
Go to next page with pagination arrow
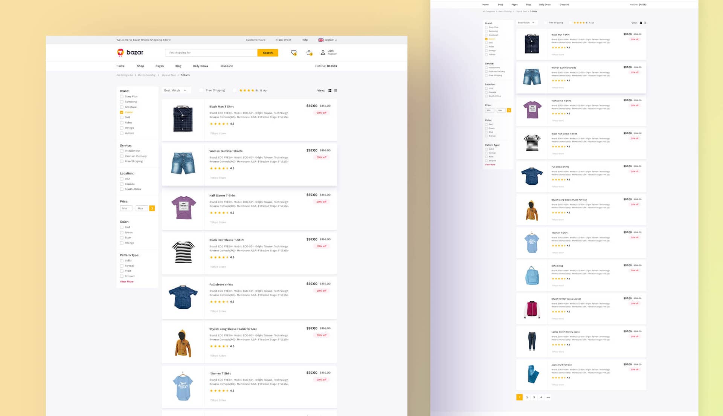tap(548, 397)
